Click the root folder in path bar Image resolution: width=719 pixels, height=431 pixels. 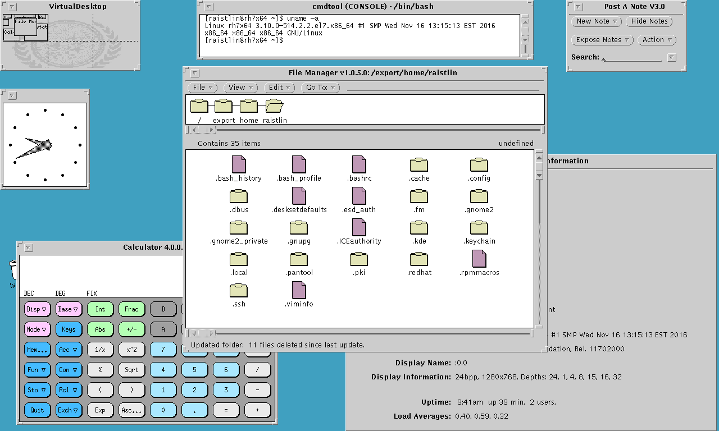click(x=199, y=106)
